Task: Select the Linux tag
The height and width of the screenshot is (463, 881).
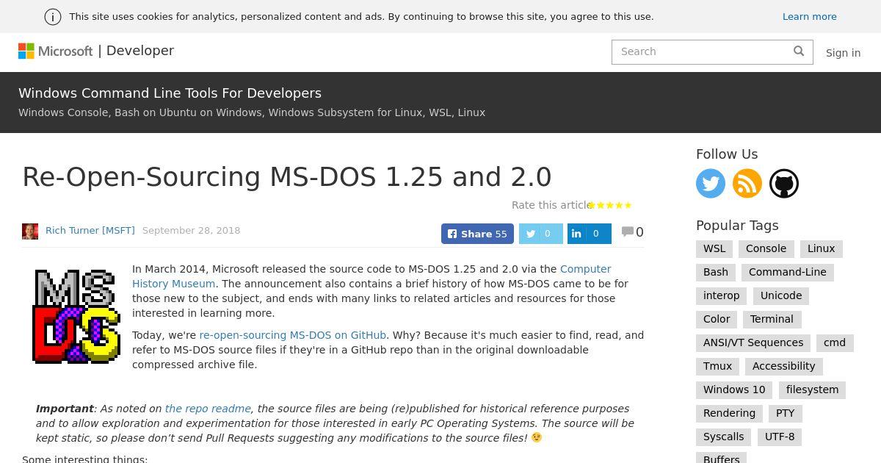Action: click(x=821, y=249)
